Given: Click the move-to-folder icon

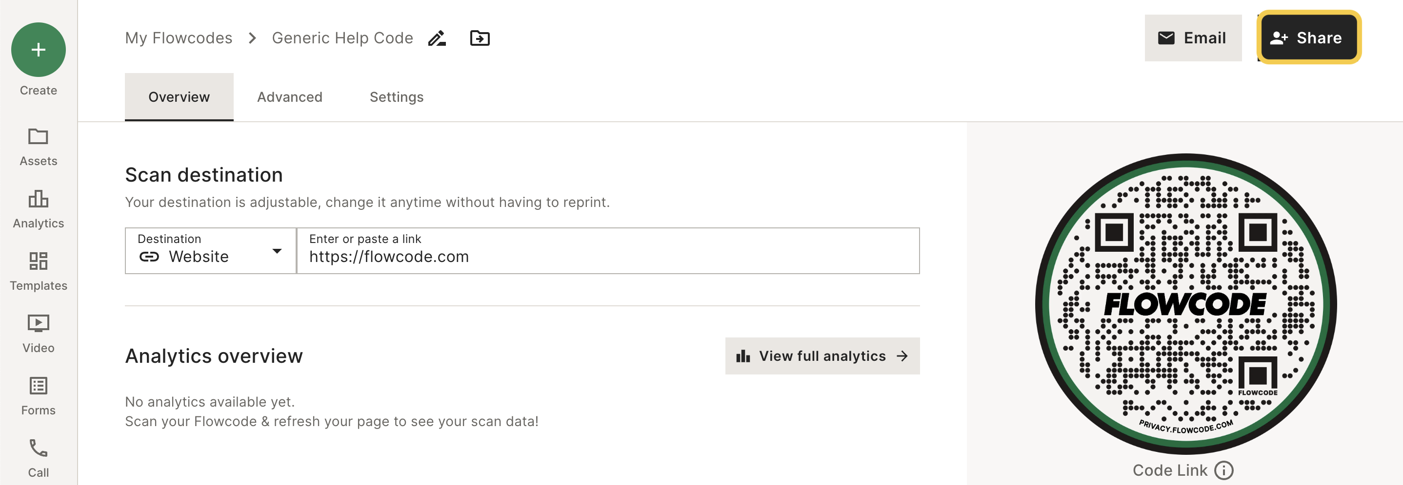Looking at the screenshot, I should pos(480,38).
